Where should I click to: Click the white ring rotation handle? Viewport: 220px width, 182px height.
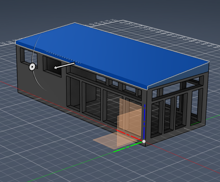(x=32, y=67)
